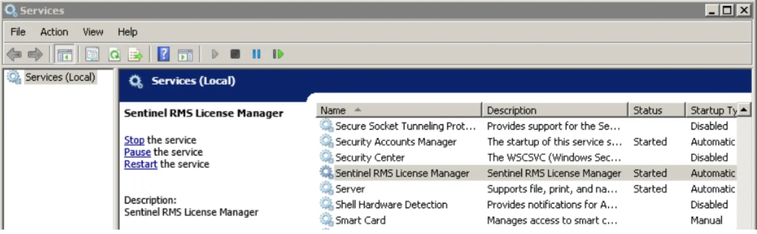The image size is (757, 234).
Task: Open the Action menu
Action: pyautogui.click(x=54, y=32)
